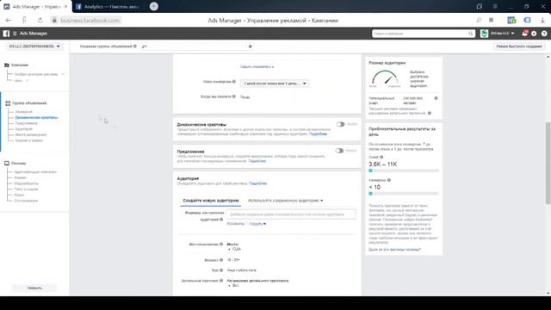Collapse options with the hide parameters link
551x310 pixels.
(x=257, y=66)
